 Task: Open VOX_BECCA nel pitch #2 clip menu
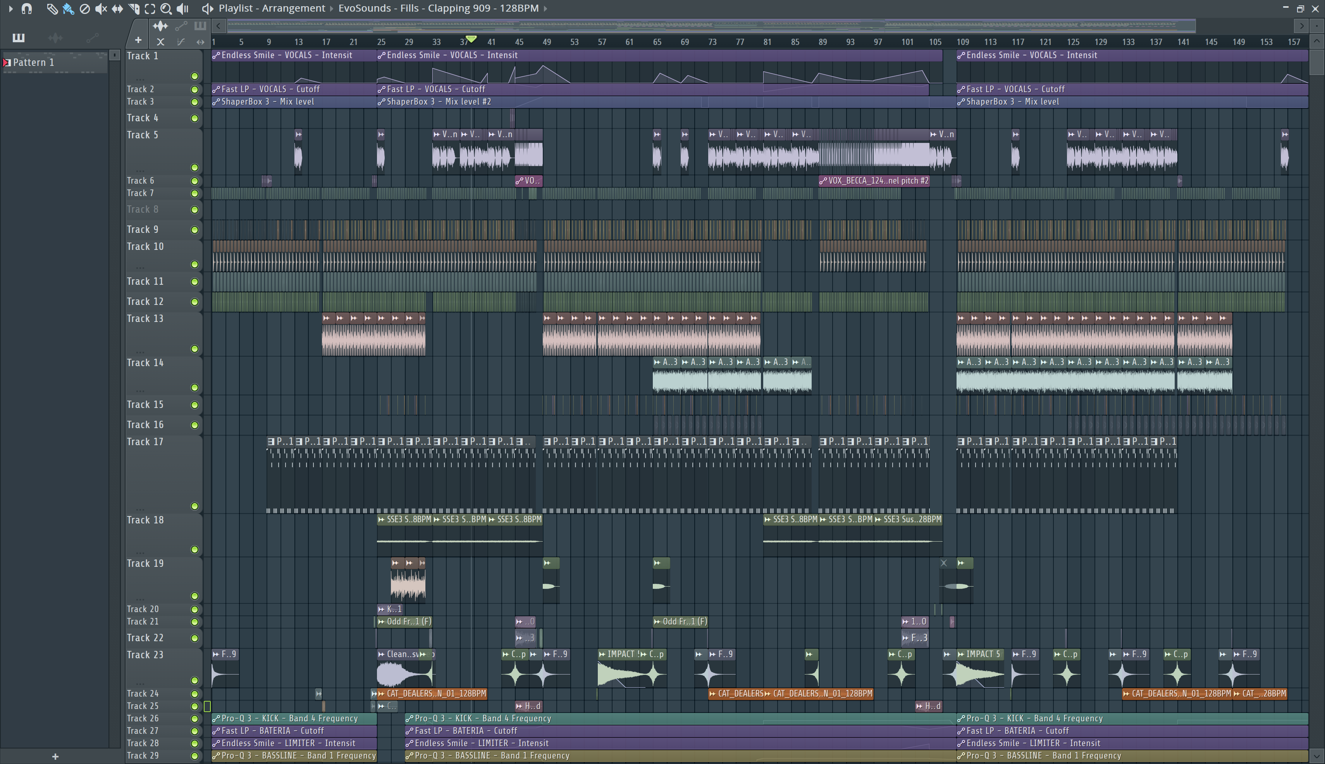(x=823, y=181)
